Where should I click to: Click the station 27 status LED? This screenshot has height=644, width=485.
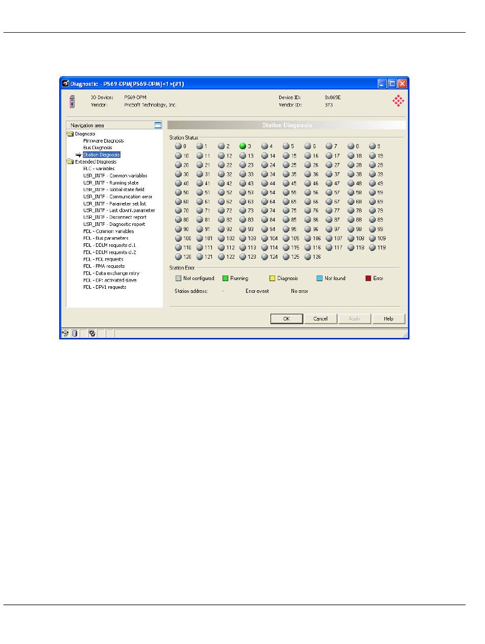point(329,165)
